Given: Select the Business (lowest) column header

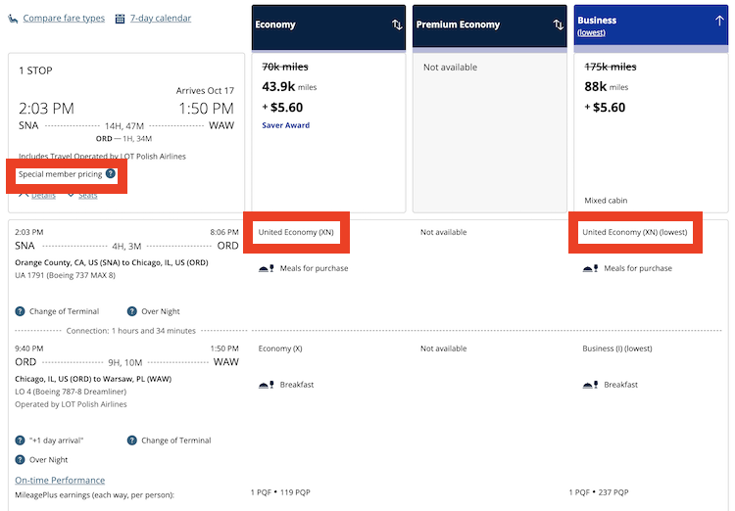Looking at the screenshot, I should (x=651, y=27).
